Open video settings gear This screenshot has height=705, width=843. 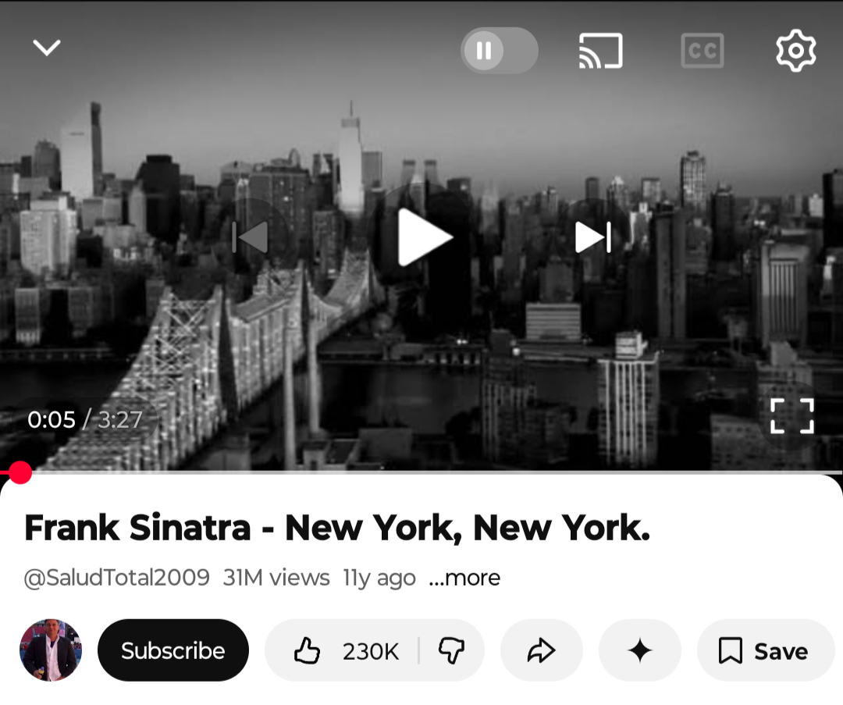coord(795,51)
